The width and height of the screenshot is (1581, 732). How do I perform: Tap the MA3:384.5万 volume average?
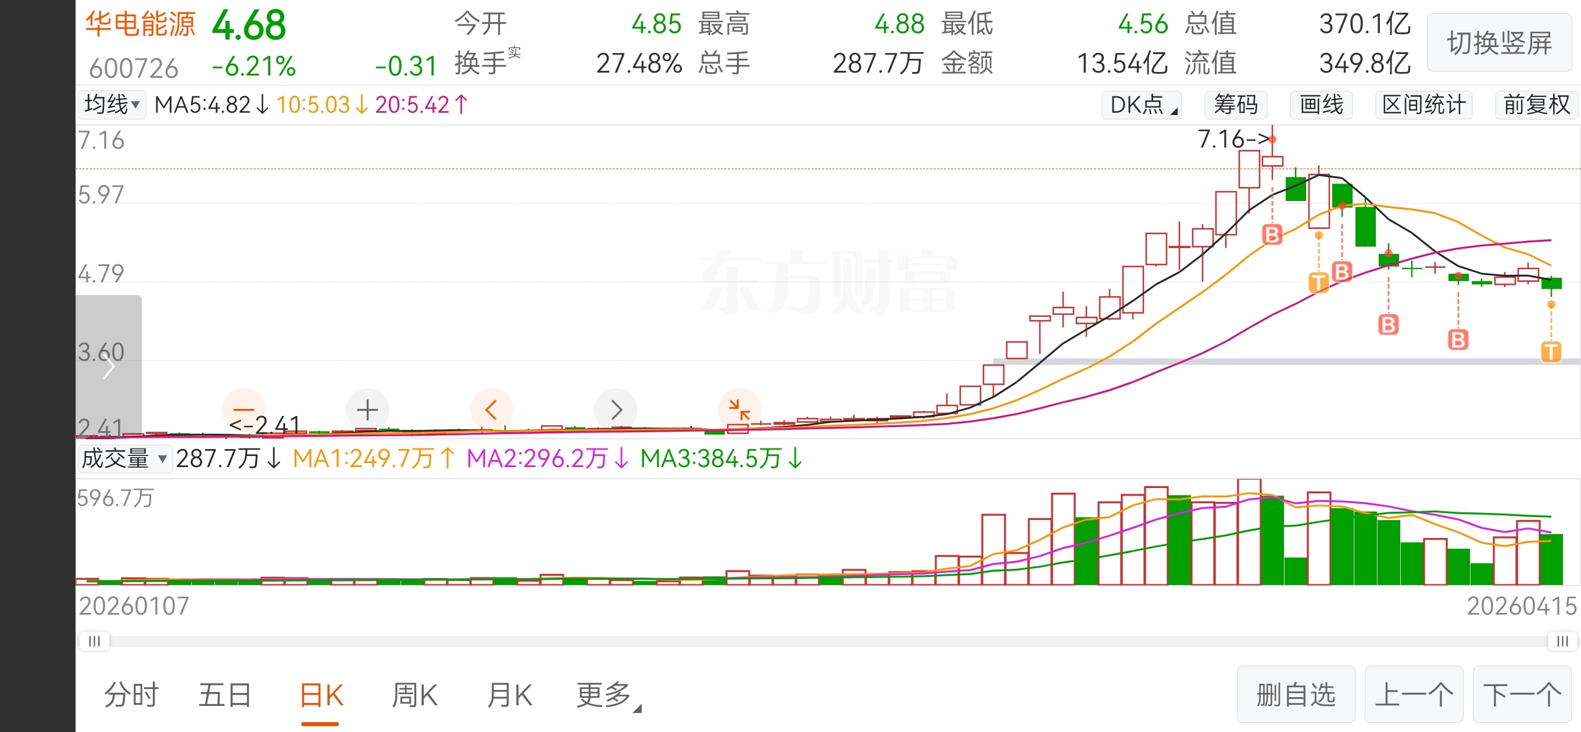(721, 458)
